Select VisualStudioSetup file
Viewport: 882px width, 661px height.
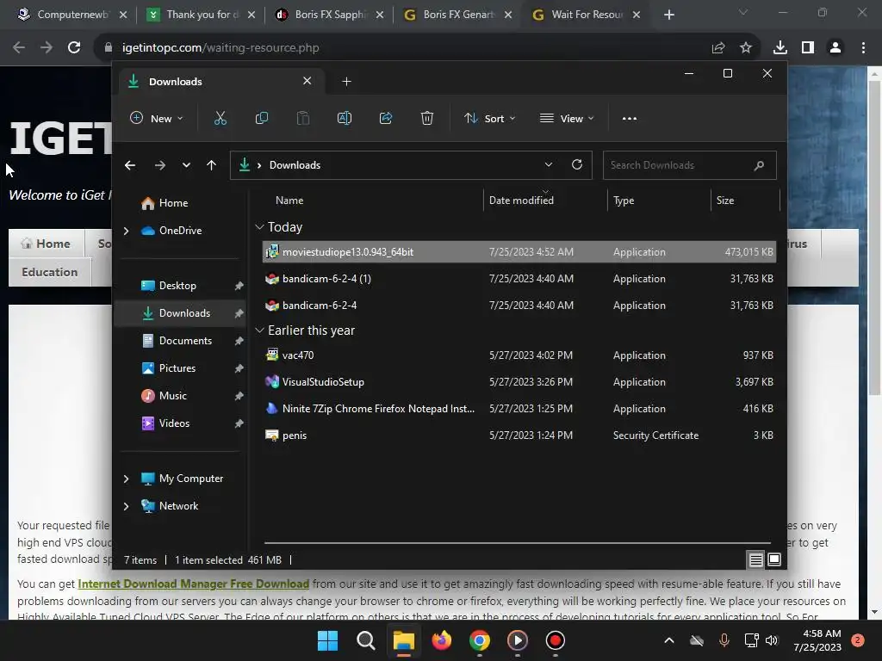519,382
